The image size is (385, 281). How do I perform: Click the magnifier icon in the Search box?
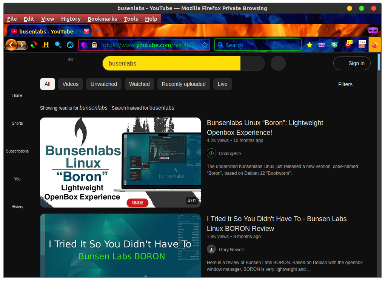tap(220, 45)
